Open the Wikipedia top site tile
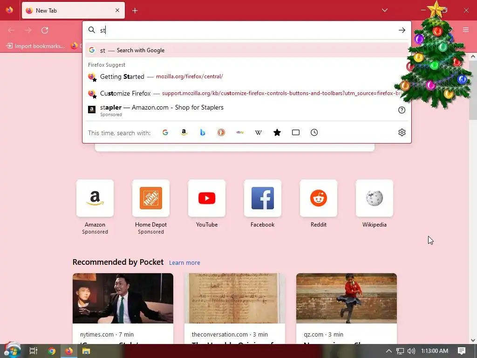Screen dimensions: 477x358 pos(375,198)
